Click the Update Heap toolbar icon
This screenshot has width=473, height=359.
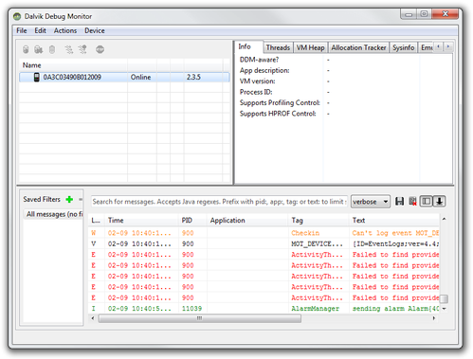26,49
